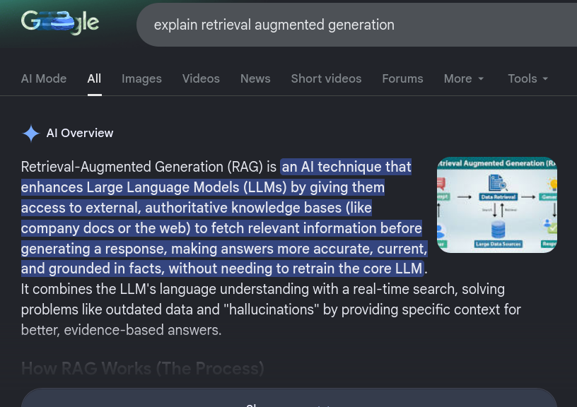The image size is (577, 407).
Task: Click the caret arrow beside Tools
Action: [546, 79]
